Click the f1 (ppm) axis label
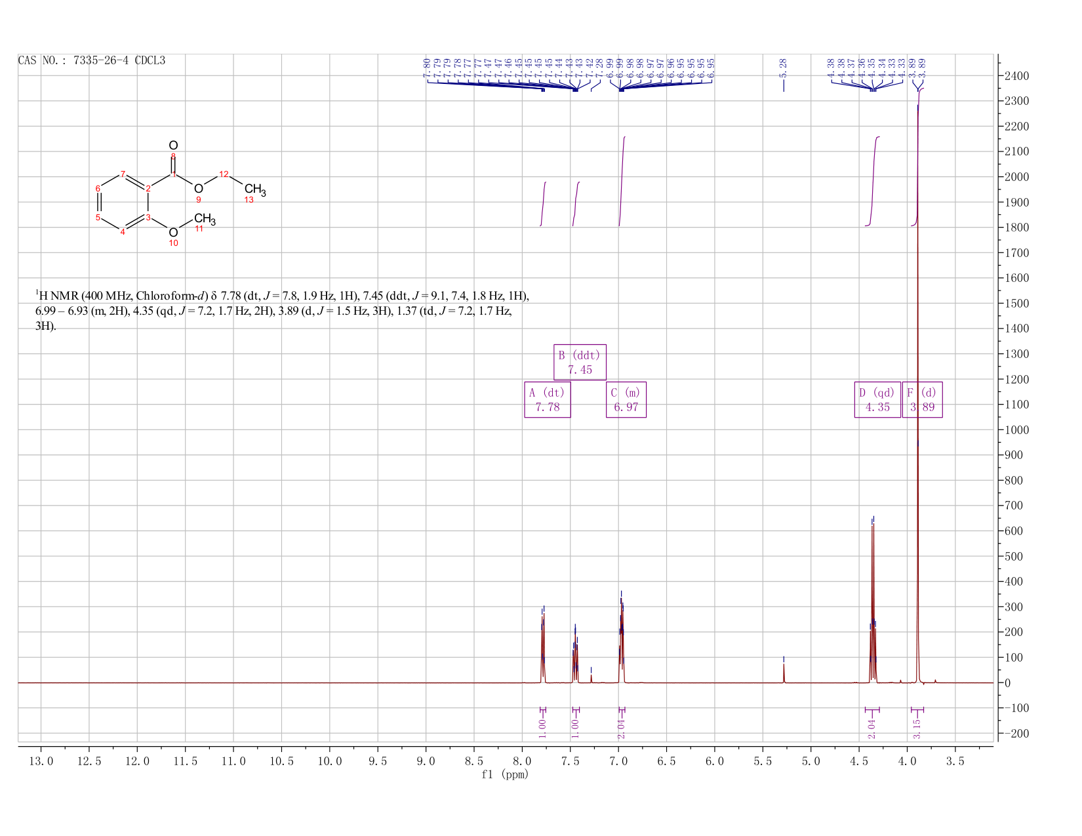The image size is (1082, 836). [x=505, y=774]
